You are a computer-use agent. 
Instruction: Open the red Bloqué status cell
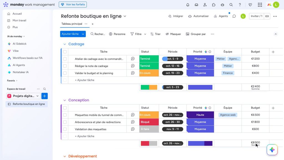149,122
